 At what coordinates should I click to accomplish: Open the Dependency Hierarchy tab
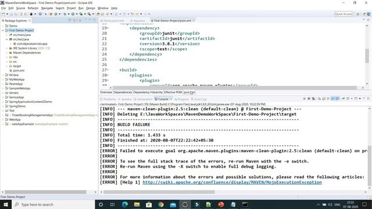coord(148,92)
